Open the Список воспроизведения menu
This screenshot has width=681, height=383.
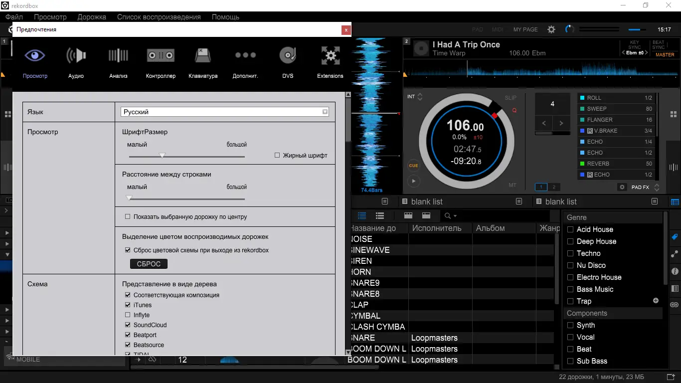159,16
